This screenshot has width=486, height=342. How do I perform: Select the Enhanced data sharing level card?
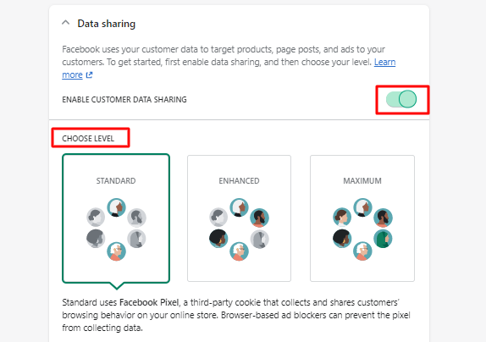(239, 218)
